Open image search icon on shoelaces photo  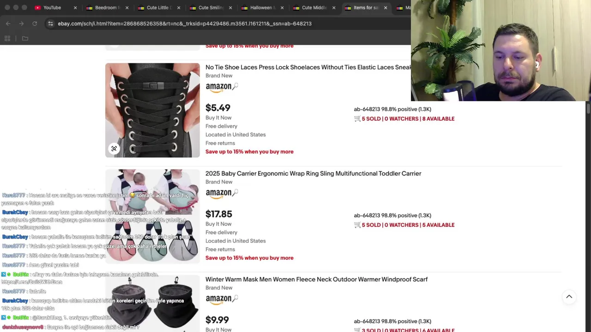114,148
